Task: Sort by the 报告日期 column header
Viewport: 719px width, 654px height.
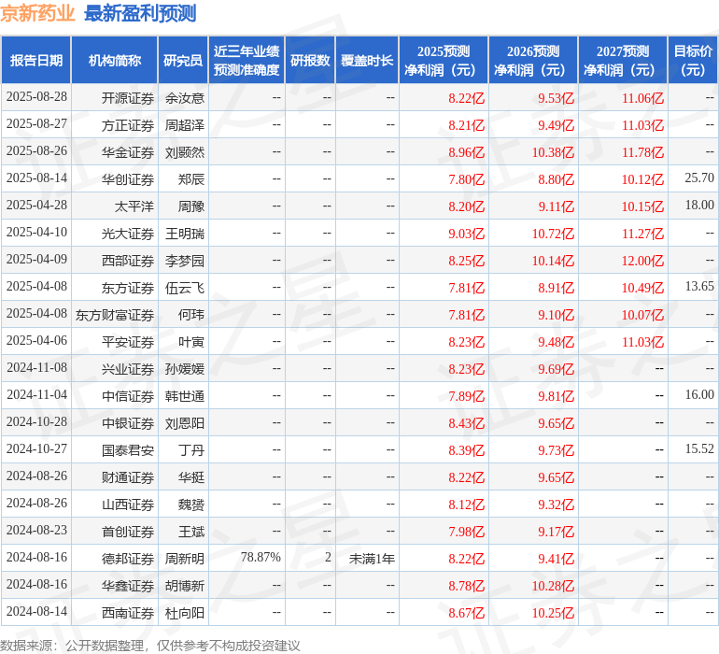Action: 36,61
